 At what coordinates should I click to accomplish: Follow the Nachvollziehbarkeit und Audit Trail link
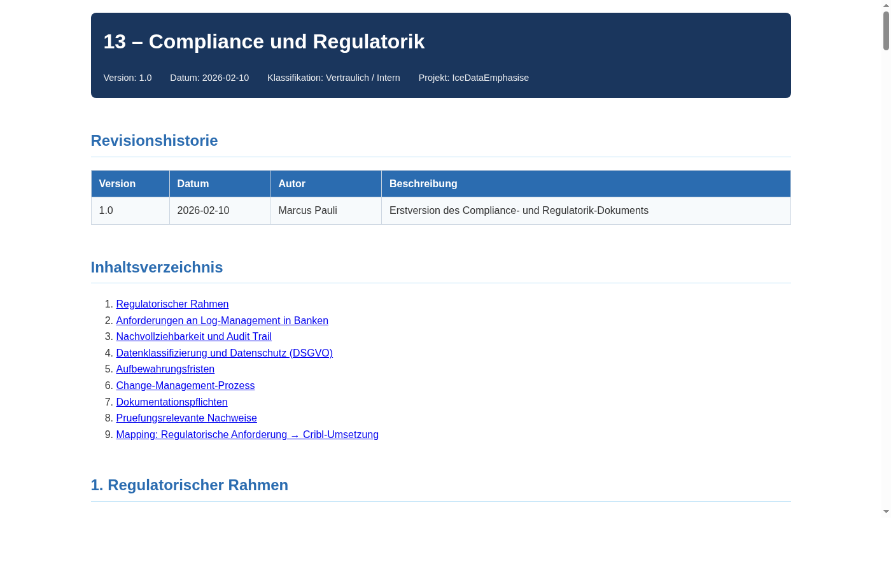(193, 336)
